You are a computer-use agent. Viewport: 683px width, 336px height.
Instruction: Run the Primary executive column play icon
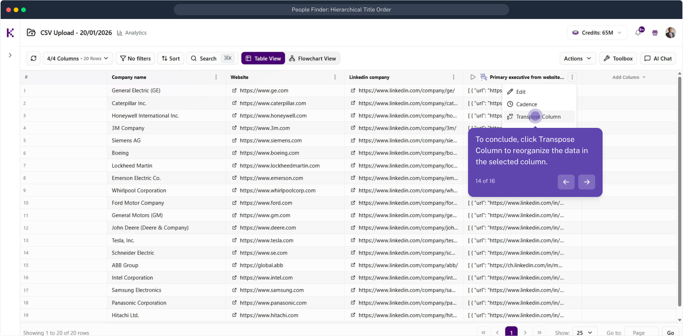473,77
